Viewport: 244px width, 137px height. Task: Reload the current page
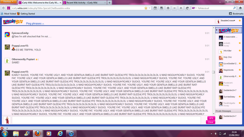click(x=187, y=8)
